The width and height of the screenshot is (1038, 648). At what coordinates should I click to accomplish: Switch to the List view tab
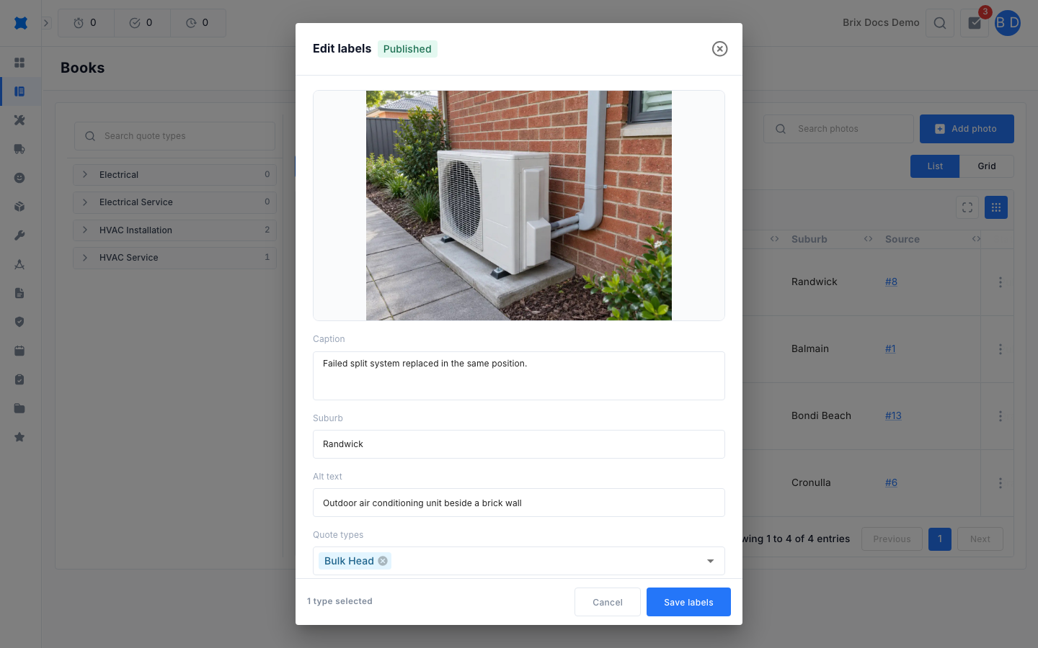[x=935, y=166]
